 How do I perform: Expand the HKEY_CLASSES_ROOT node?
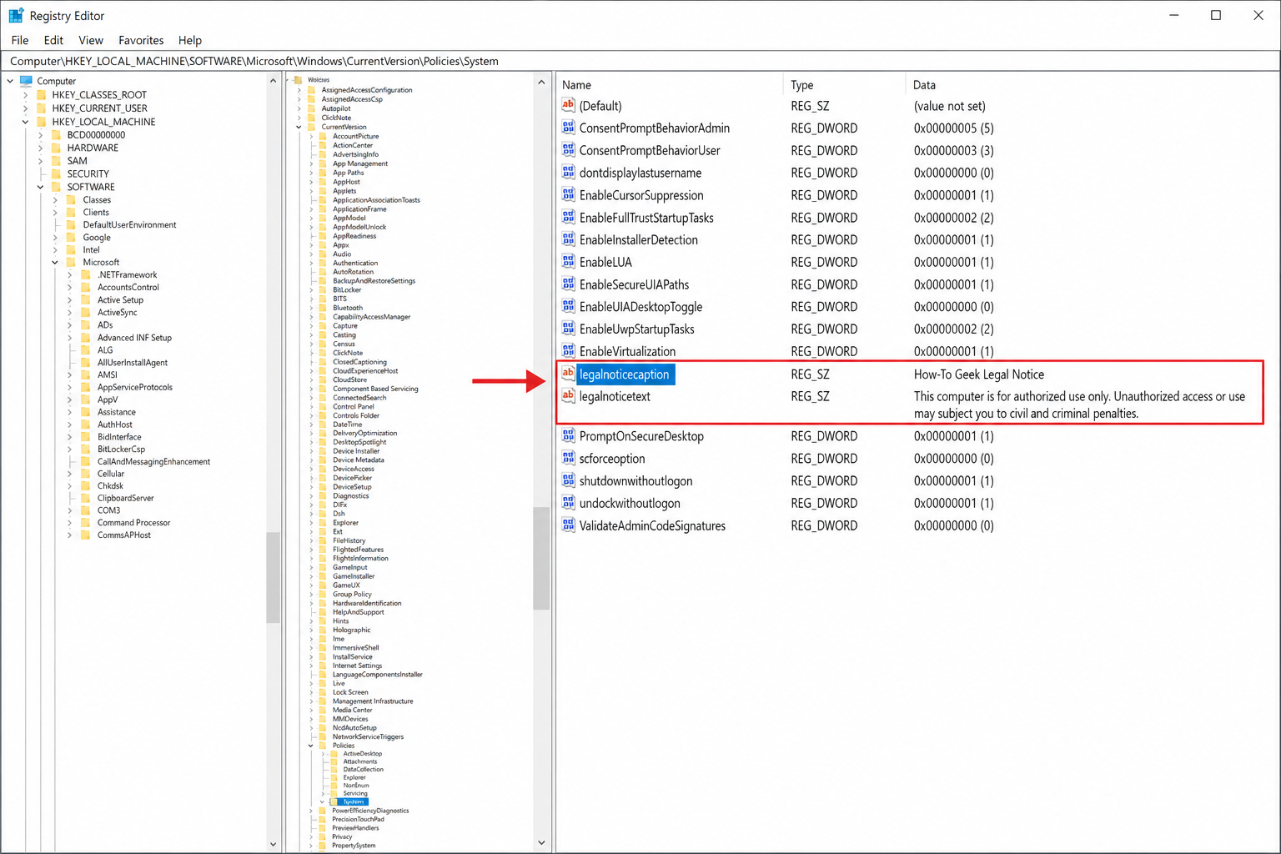(x=25, y=95)
